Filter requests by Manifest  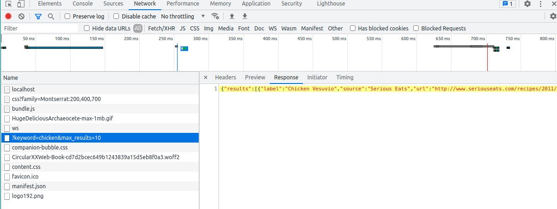(312, 28)
